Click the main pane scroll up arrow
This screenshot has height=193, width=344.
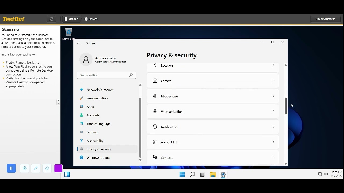click(x=286, y=65)
